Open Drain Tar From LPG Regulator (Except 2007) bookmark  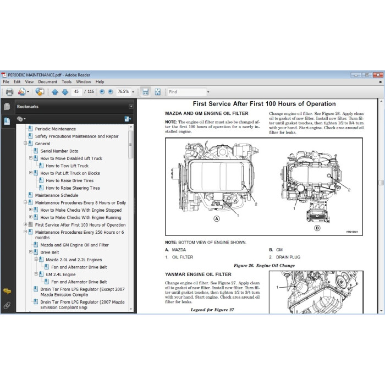[x=82, y=291]
